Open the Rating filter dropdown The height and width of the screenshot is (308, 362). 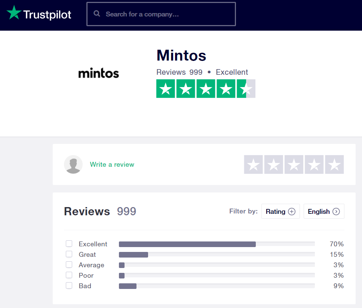click(x=280, y=211)
